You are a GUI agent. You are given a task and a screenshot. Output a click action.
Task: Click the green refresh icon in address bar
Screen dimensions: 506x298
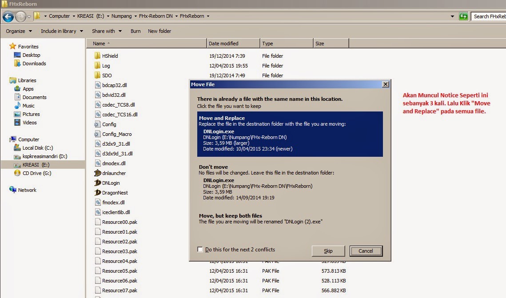tap(463, 16)
